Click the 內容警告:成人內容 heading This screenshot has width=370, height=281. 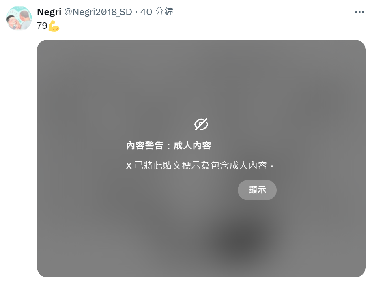coord(168,146)
